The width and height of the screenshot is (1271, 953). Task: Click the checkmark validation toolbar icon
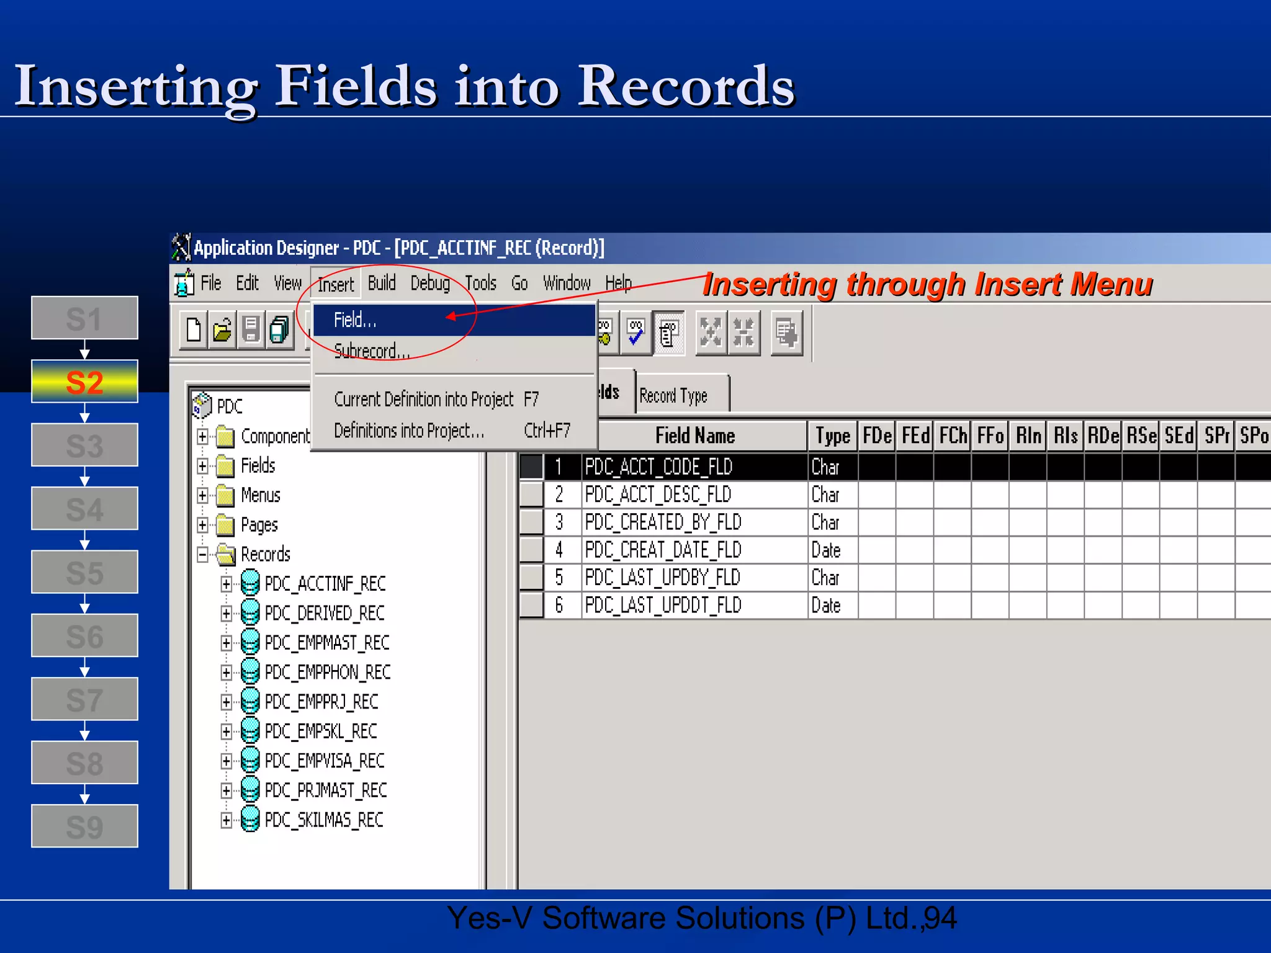coord(635,333)
